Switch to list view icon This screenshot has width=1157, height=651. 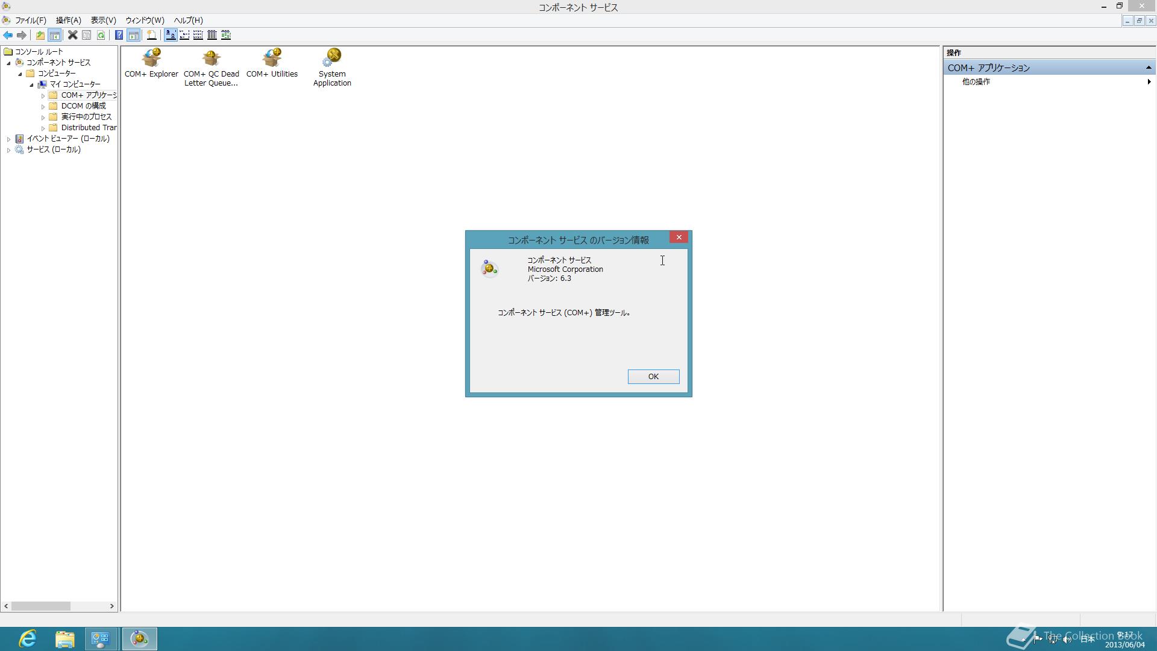point(198,35)
